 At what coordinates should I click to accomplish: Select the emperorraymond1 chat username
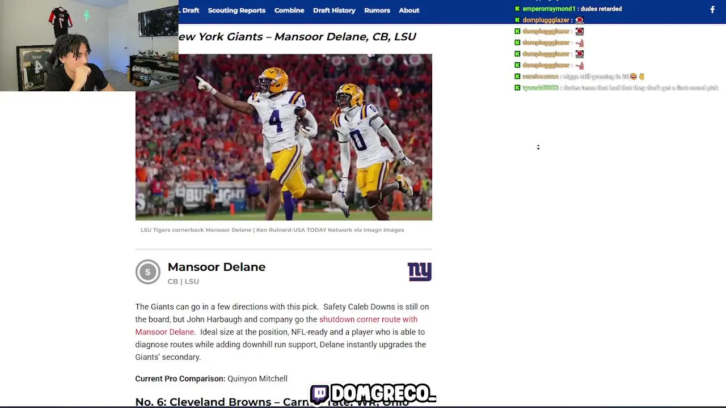pyautogui.click(x=549, y=9)
